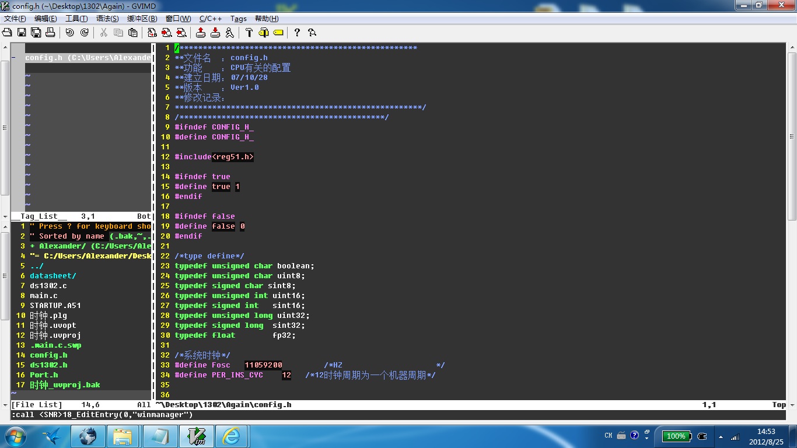This screenshot has height=448, width=797.
Task: Select Port.h in the file list
Action: 44,375
